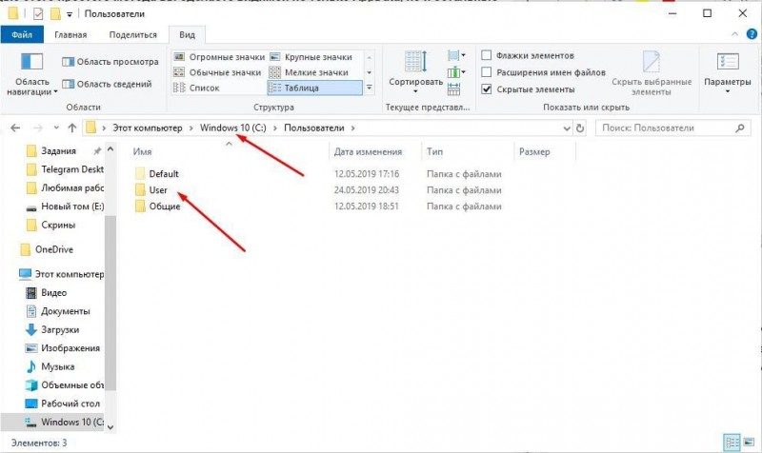Image resolution: width=762 pixels, height=453 pixels.
Task: Sort by Имя column header
Action: tap(142, 151)
